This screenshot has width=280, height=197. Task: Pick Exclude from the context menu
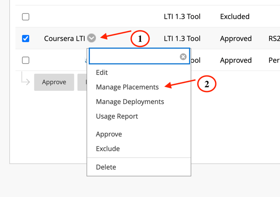click(x=108, y=149)
